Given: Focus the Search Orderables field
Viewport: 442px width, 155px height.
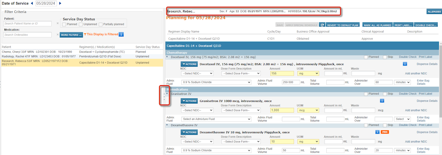Looking at the screenshot, I should point(27,35).
